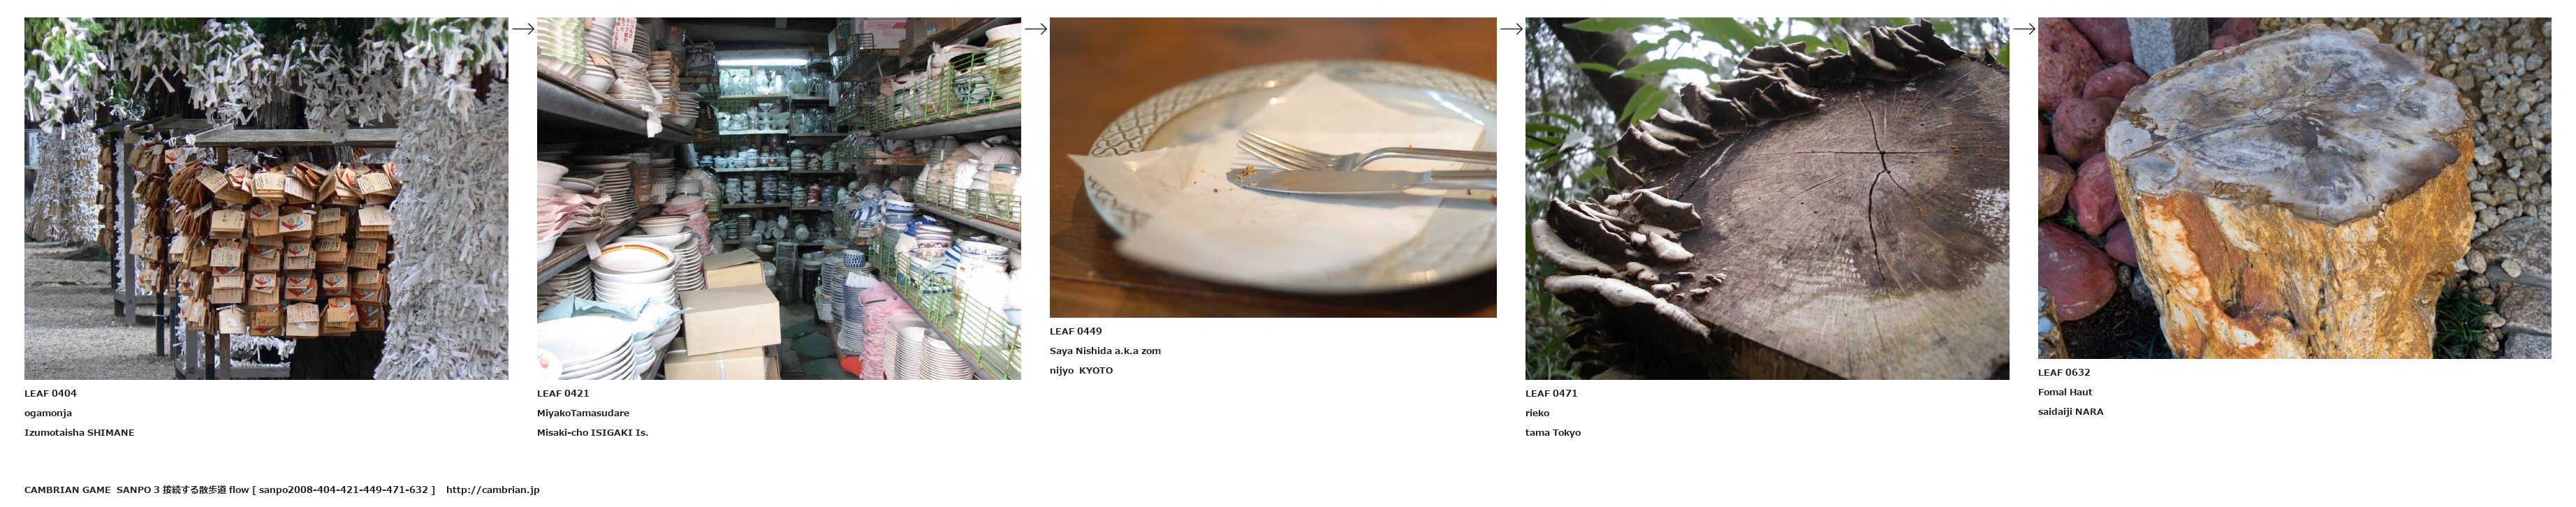The image size is (2576, 507).
Task: Open the plate with fork and knife photo
Action: (x=1273, y=167)
